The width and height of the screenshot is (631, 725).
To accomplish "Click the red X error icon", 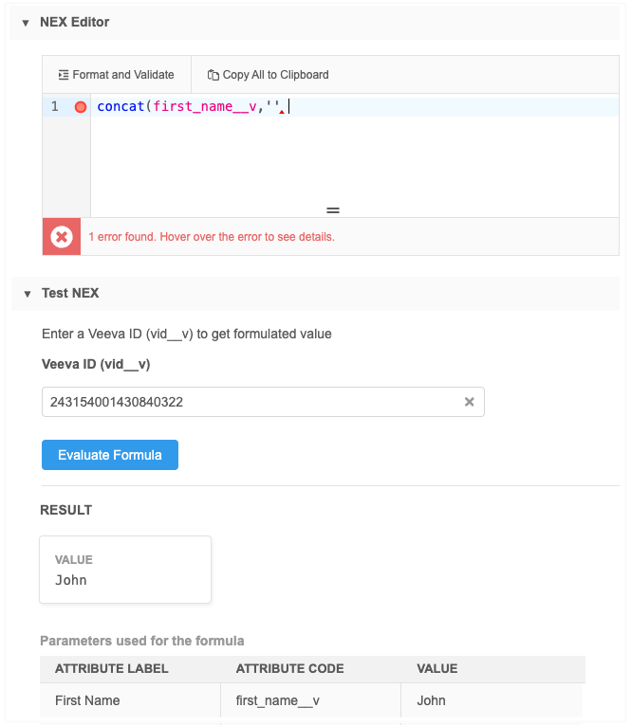I will (62, 237).
